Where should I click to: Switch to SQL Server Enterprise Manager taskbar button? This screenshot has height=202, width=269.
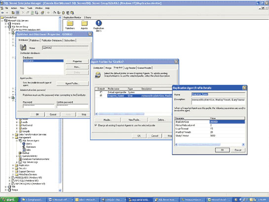point(139,200)
